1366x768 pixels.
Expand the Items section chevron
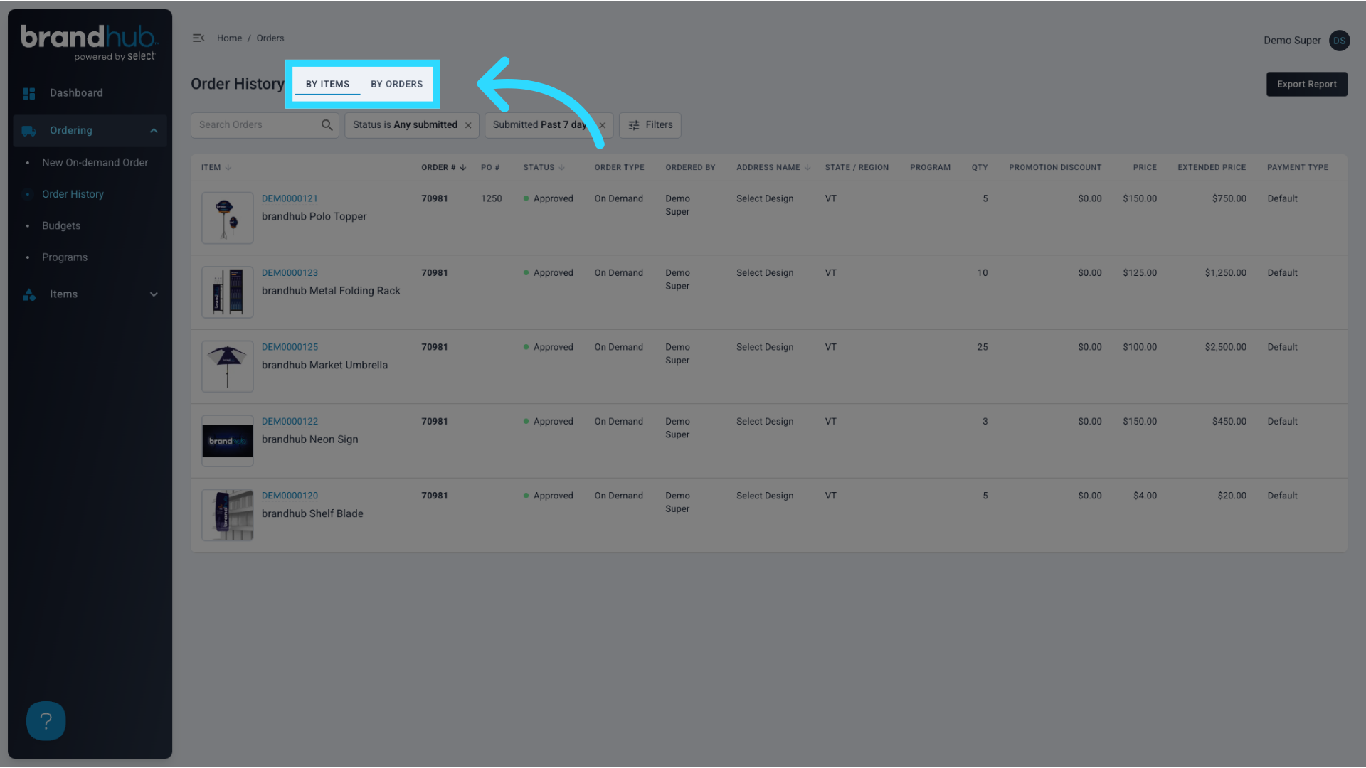coord(154,294)
